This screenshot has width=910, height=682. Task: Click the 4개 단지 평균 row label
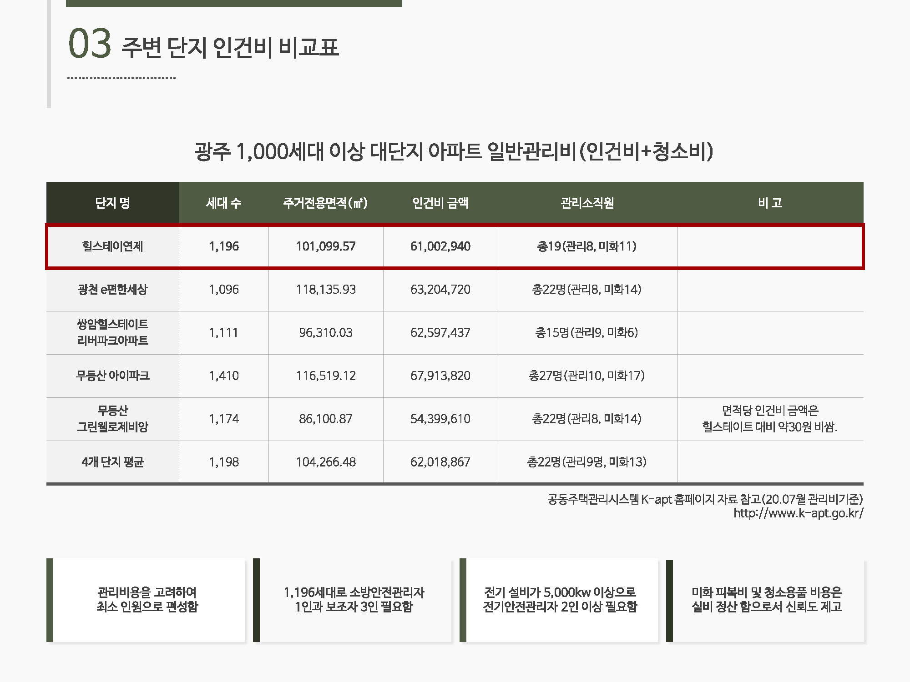[112, 462]
